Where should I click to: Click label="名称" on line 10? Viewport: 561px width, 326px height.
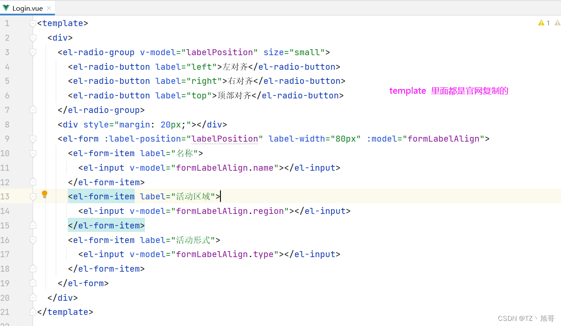click(x=169, y=153)
